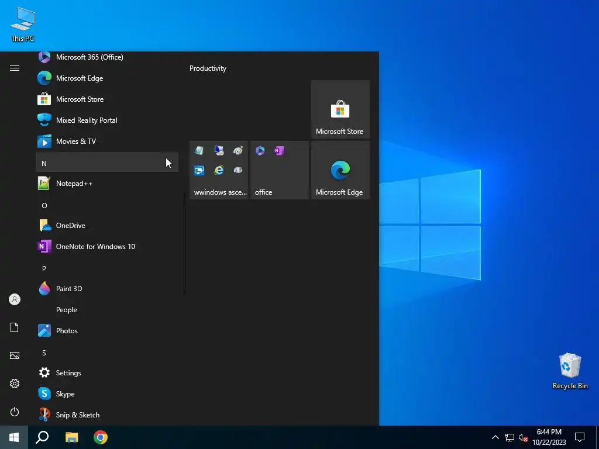Open the People app entry
The image size is (599, 449).
pyautogui.click(x=107, y=310)
